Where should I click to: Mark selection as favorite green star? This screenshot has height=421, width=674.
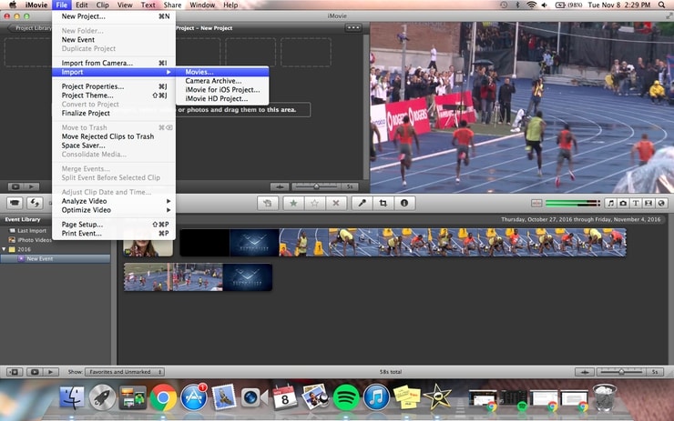point(293,203)
